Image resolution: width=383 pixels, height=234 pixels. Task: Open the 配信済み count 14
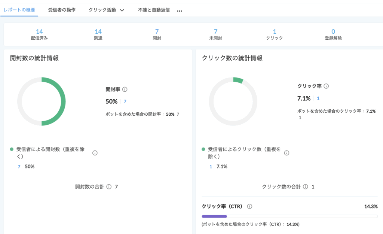pyautogui.click(x=39, y=31)
